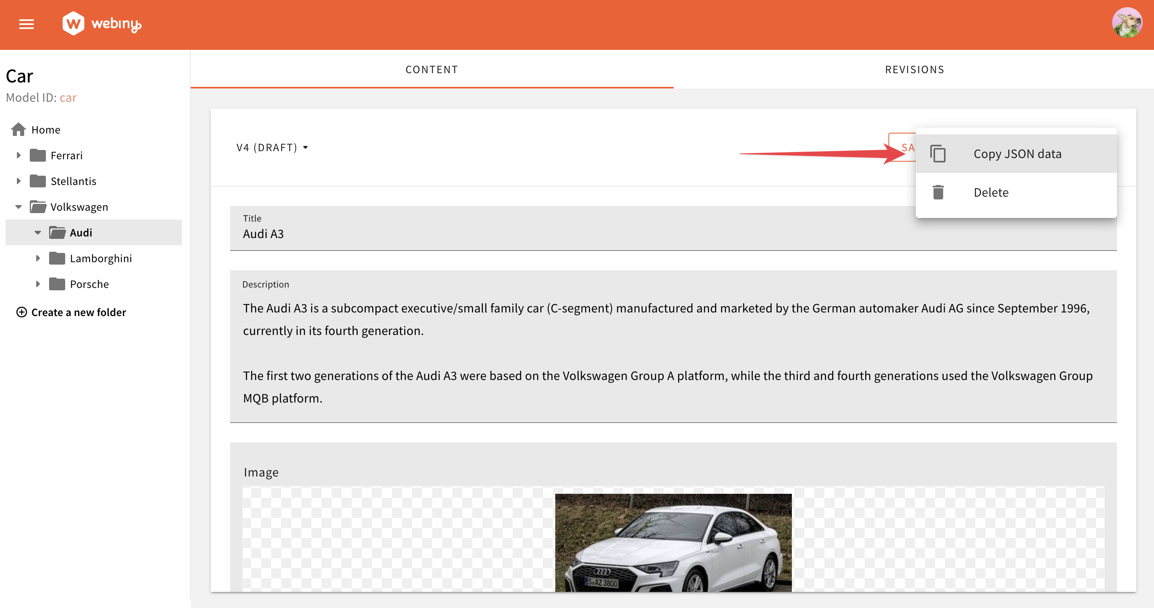The image size is (1154, 608).
Task: Click into the Title input field
Action: tap(538, 234)
